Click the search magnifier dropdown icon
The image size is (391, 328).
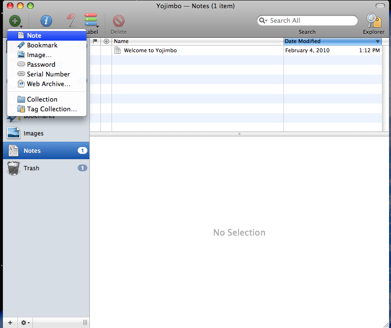[x=263, y=20]
